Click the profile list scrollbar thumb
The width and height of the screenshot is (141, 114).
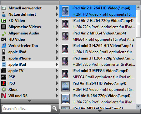(x=138, y=24)
